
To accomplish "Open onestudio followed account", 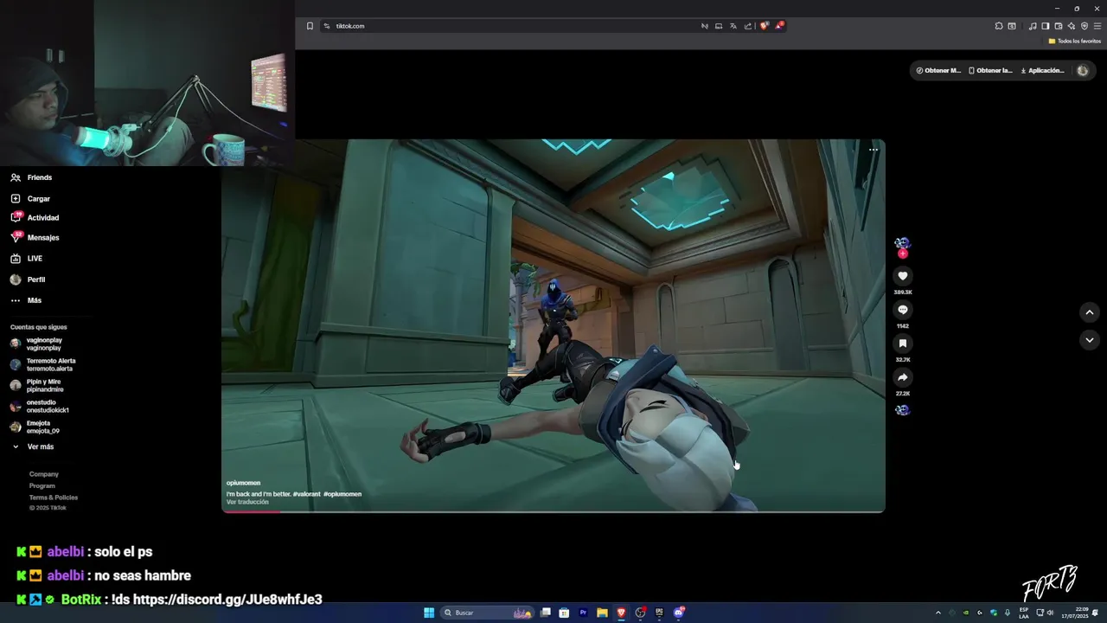I will click(x=40, y=406).
